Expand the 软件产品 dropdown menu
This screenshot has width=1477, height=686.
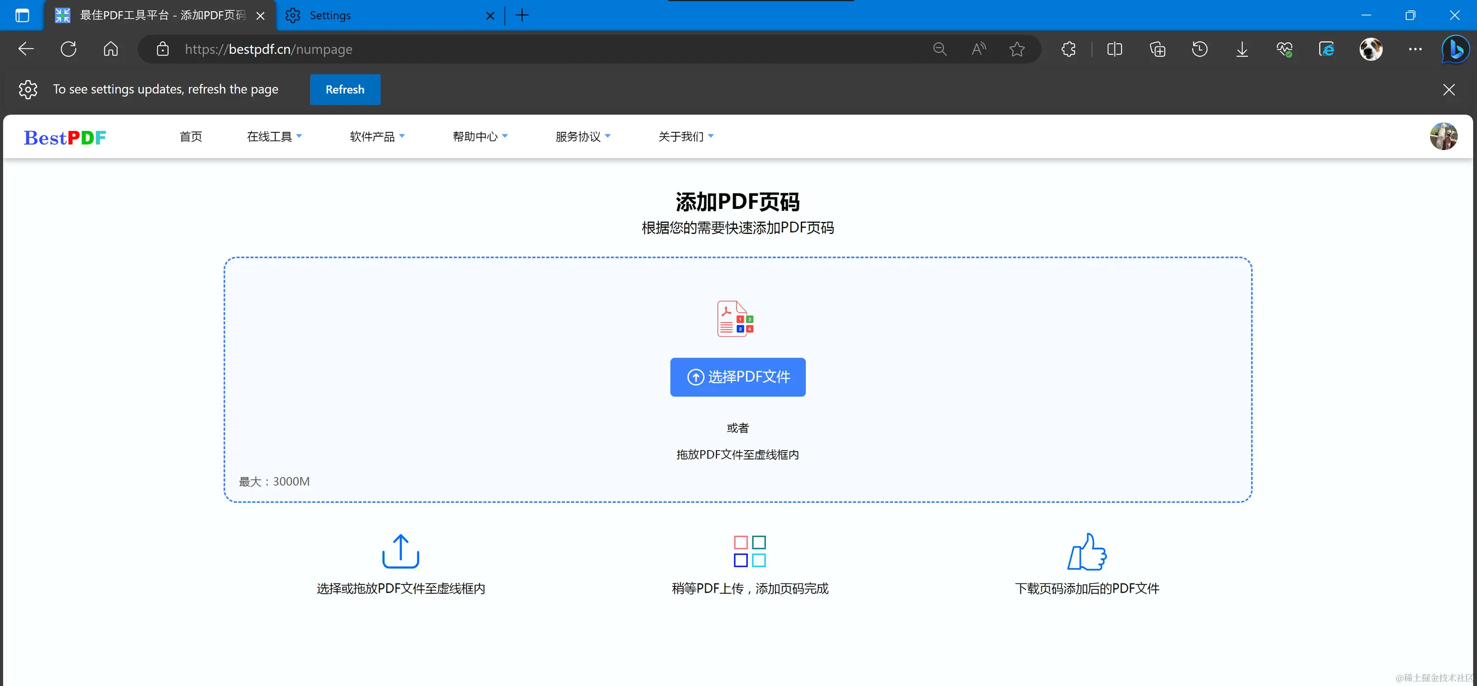pyautogui.click(x=377, y=136)
